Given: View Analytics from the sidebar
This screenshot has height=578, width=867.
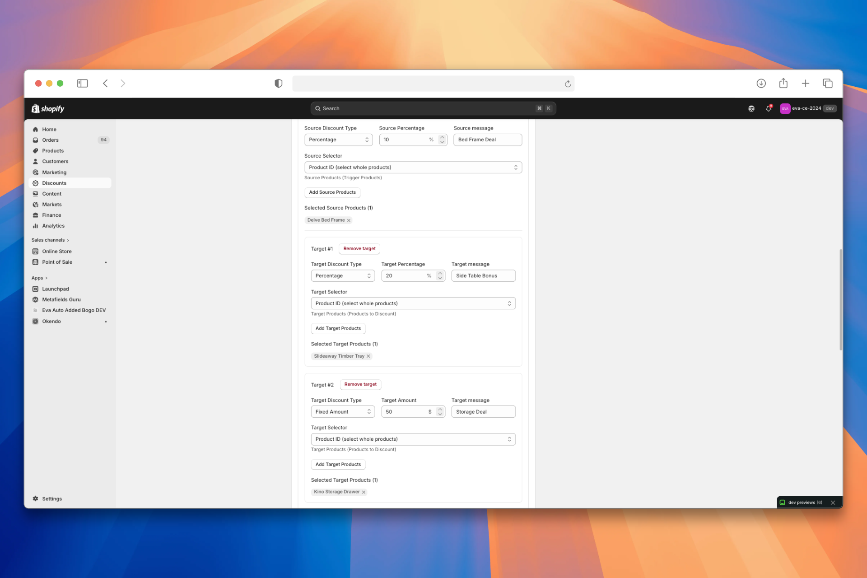Looking at the screenshot, I should point(52,225).
